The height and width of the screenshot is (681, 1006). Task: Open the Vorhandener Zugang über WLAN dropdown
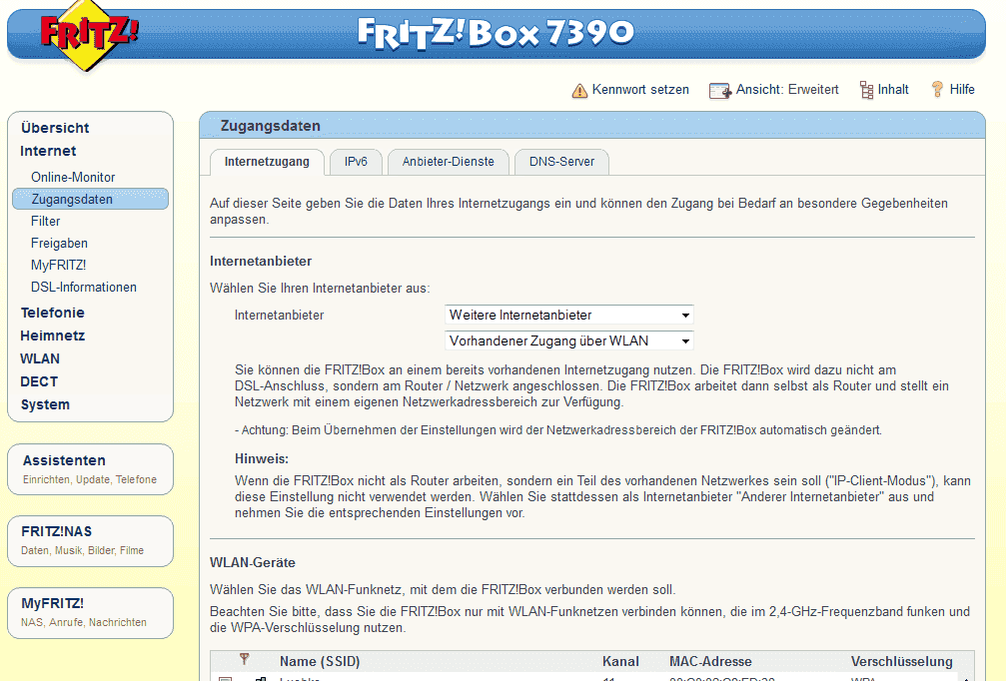[x=569, y=340]
